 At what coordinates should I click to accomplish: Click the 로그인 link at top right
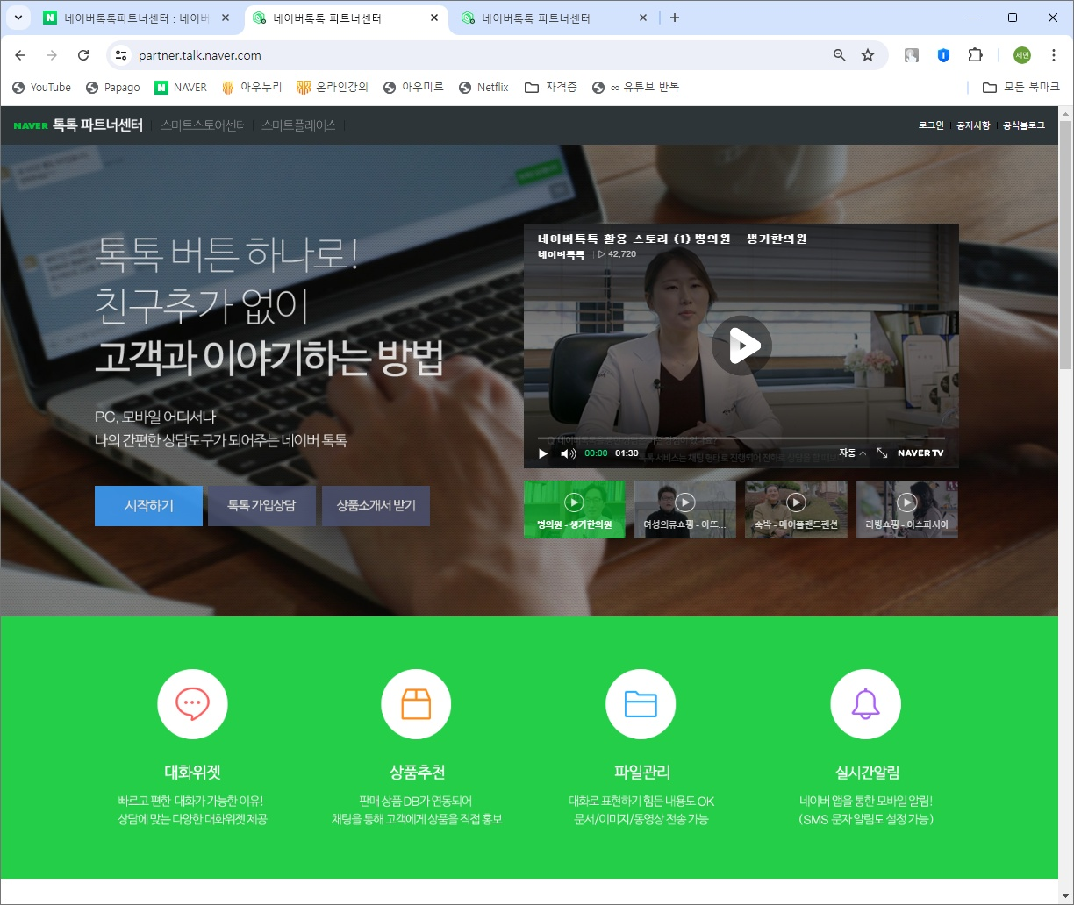pyautogui.click(x=931, y=125)
